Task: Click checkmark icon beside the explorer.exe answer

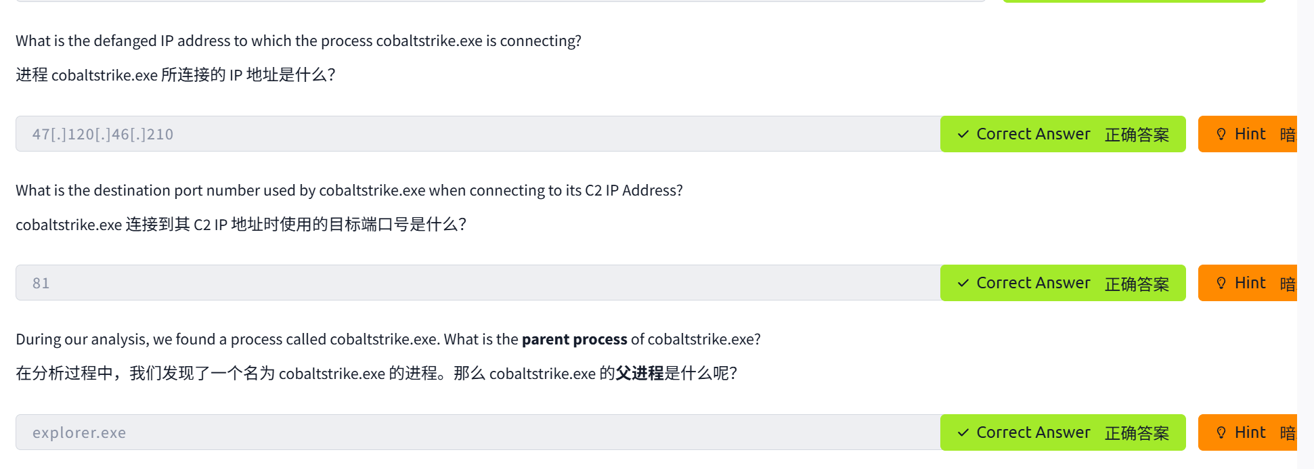Action: [x=963, y=433]
